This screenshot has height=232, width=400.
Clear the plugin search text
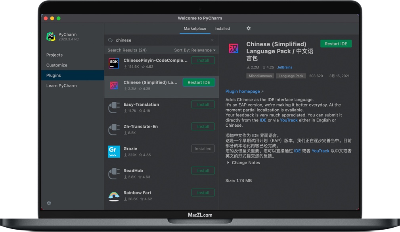point(212,40)
